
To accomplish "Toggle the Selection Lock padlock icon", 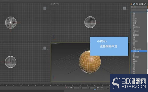I will [69, 88].
